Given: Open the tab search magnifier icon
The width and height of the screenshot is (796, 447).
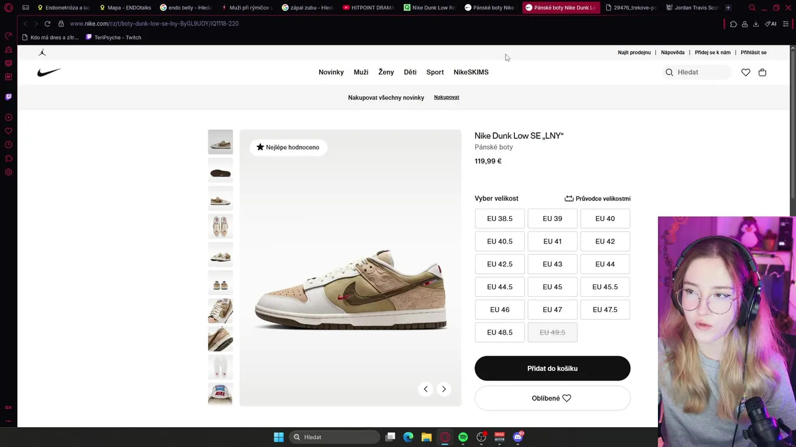Looking at the screenshot, I should [x=752, y=7].
